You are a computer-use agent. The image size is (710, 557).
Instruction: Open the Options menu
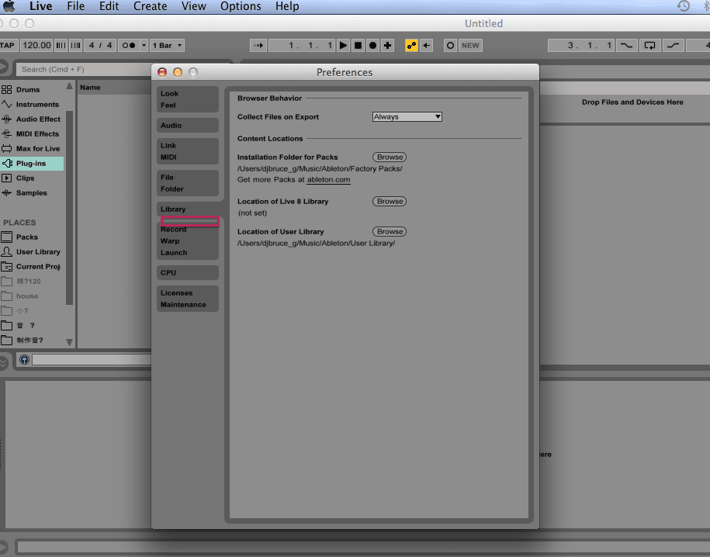tap(241, 6)
